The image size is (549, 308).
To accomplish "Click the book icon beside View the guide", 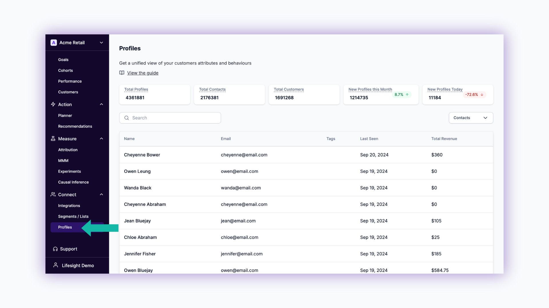I will click(x=122, y=73).
